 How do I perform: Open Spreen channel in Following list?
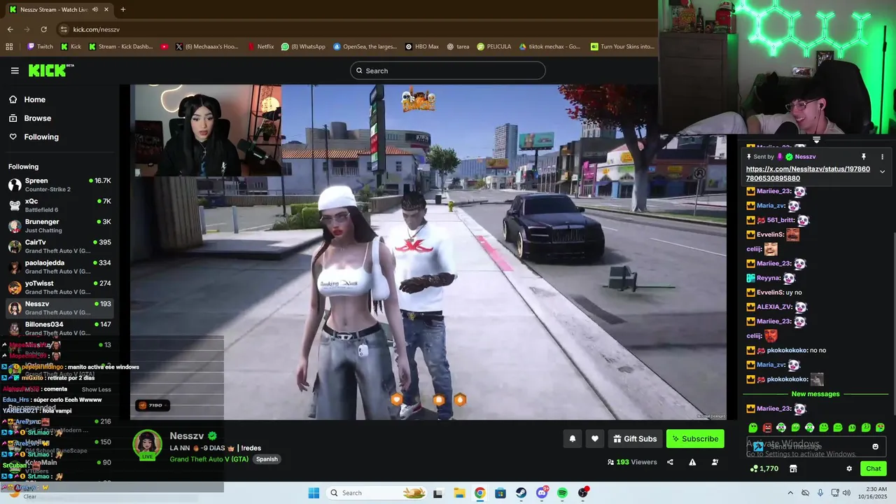point(59,185)
